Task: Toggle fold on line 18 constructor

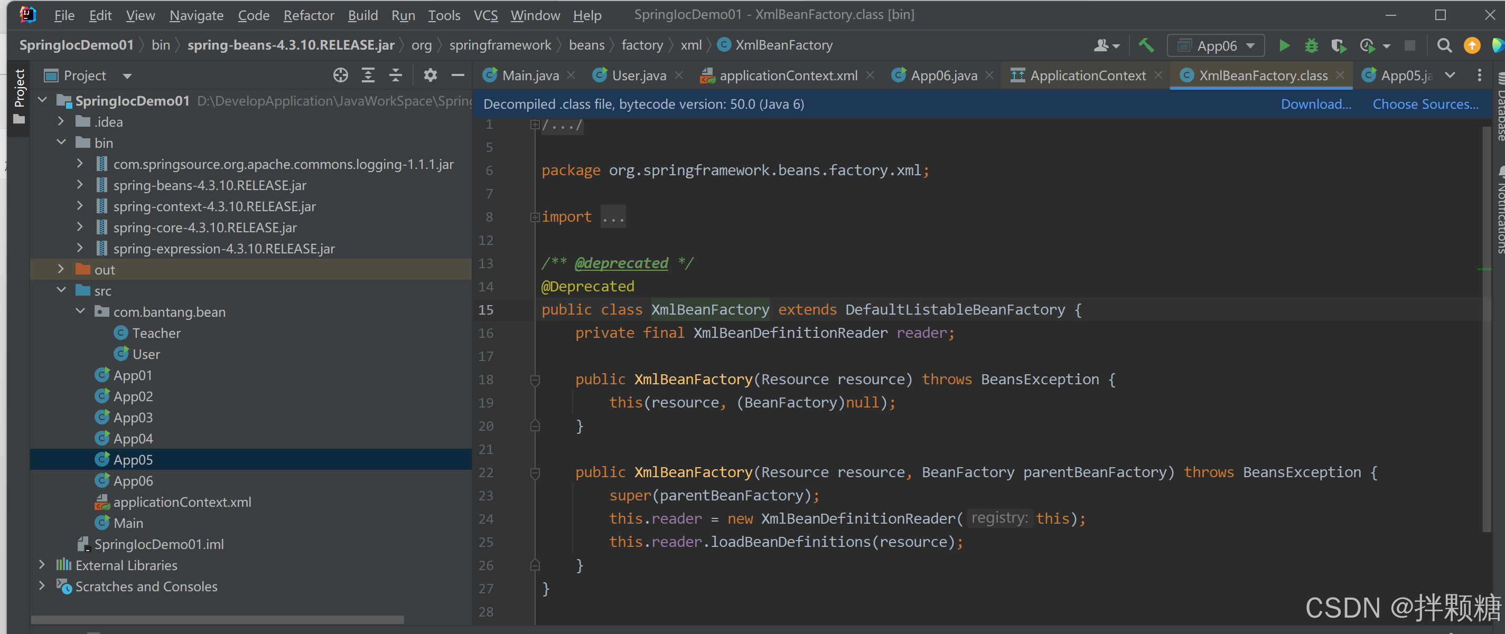Action: (x=534, y=380)
